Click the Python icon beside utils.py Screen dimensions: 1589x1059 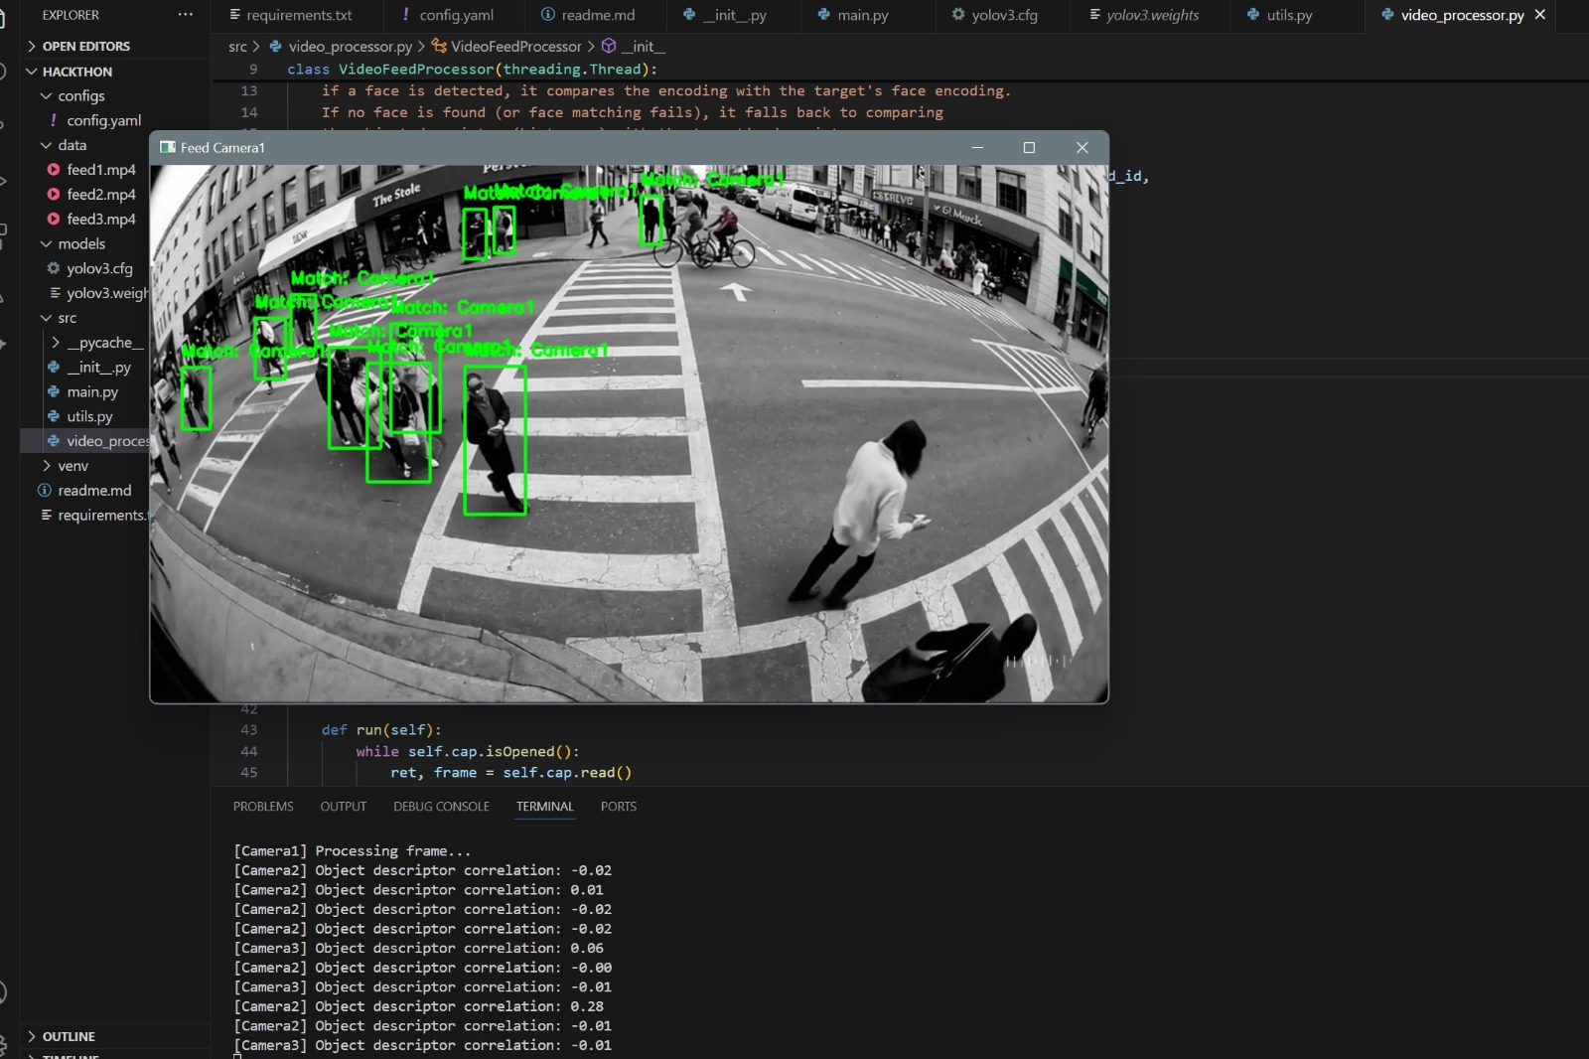53,416
